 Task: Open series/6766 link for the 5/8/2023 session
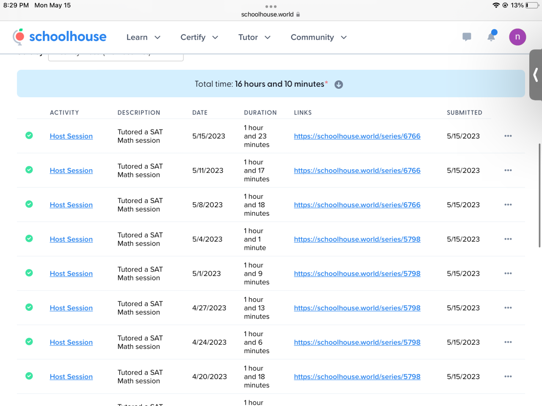[357, 205]
